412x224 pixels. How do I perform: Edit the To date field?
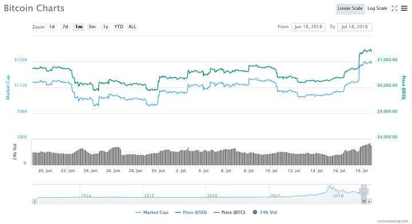[355, 27]
